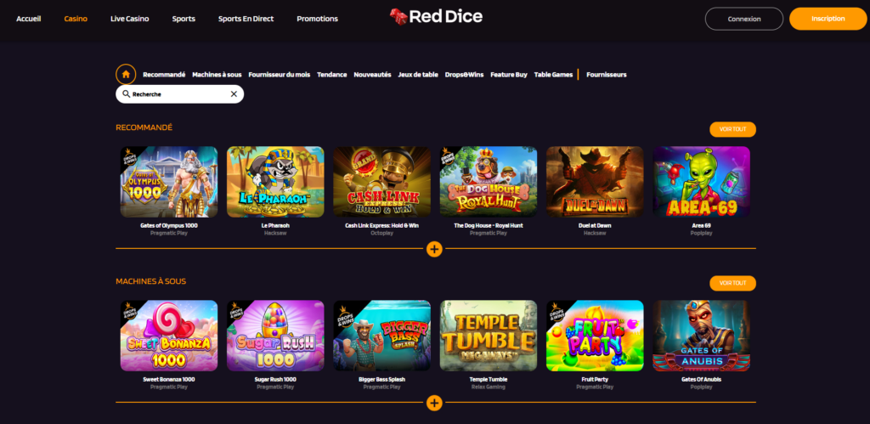Click the Inscription button
The height and width of the screenshot is (424, 870).
[x=828, y=19]
